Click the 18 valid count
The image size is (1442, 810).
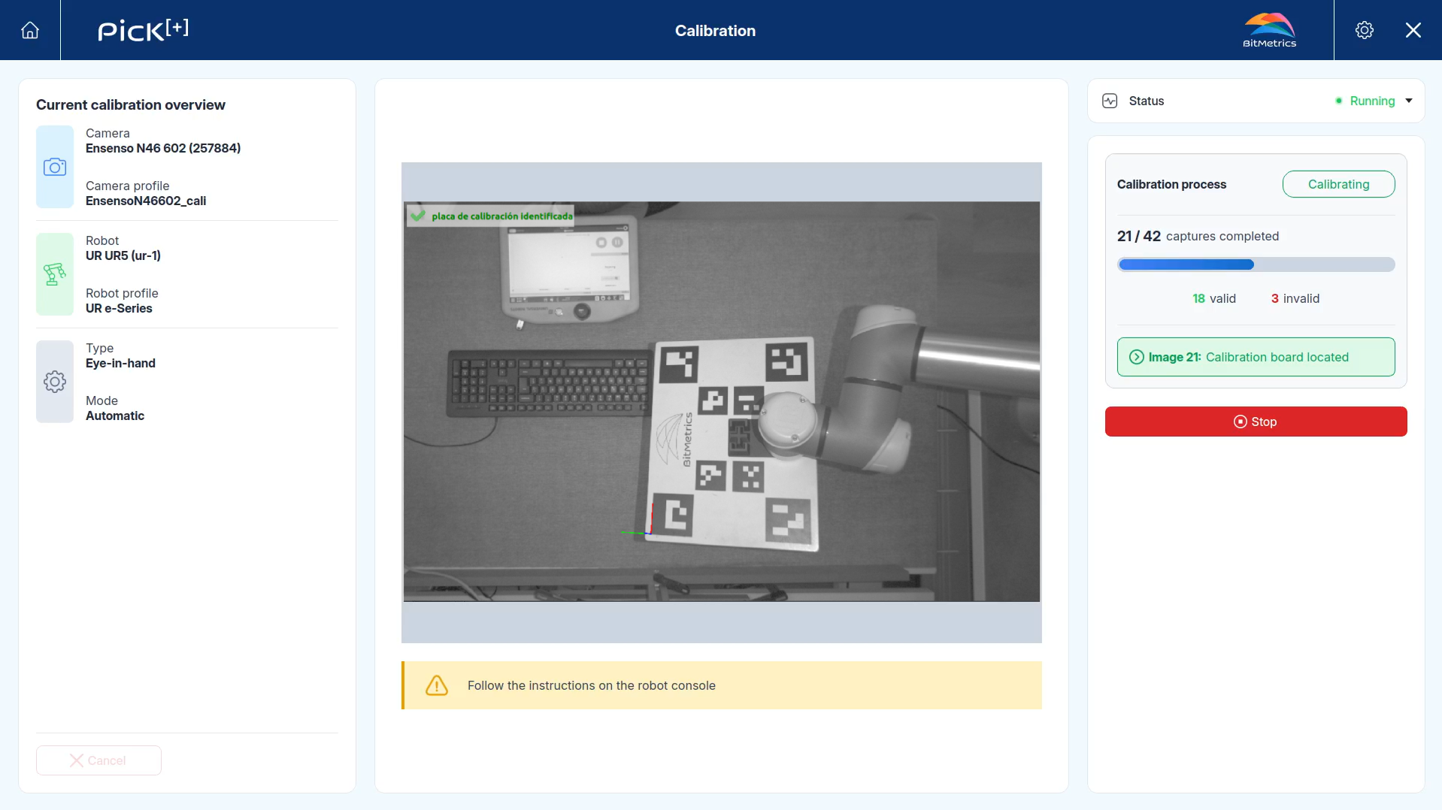1213,298
